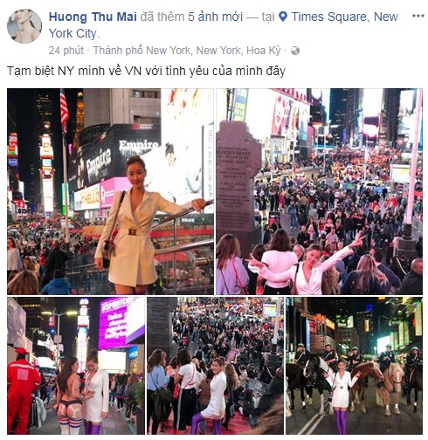Click the location pin icon before Times Square
Image resolution: width=428 pixels, height=440 pixels.
click(283, 17)
